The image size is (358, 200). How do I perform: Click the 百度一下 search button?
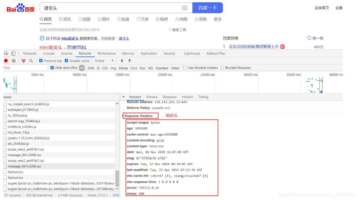coord(207,8)
